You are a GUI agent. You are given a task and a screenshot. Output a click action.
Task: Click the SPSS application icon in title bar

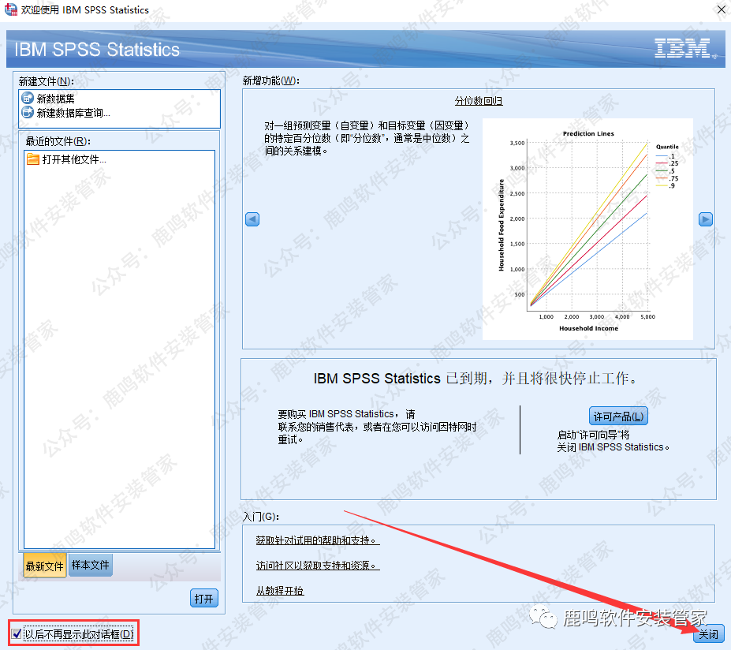[x=10, y=10]
